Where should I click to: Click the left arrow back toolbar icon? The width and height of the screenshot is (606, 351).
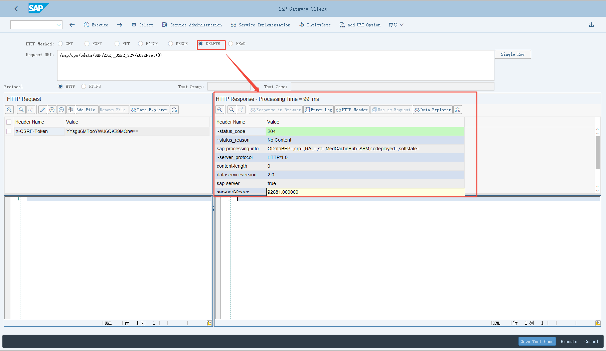pyautogui.click(x=72, y=25)
